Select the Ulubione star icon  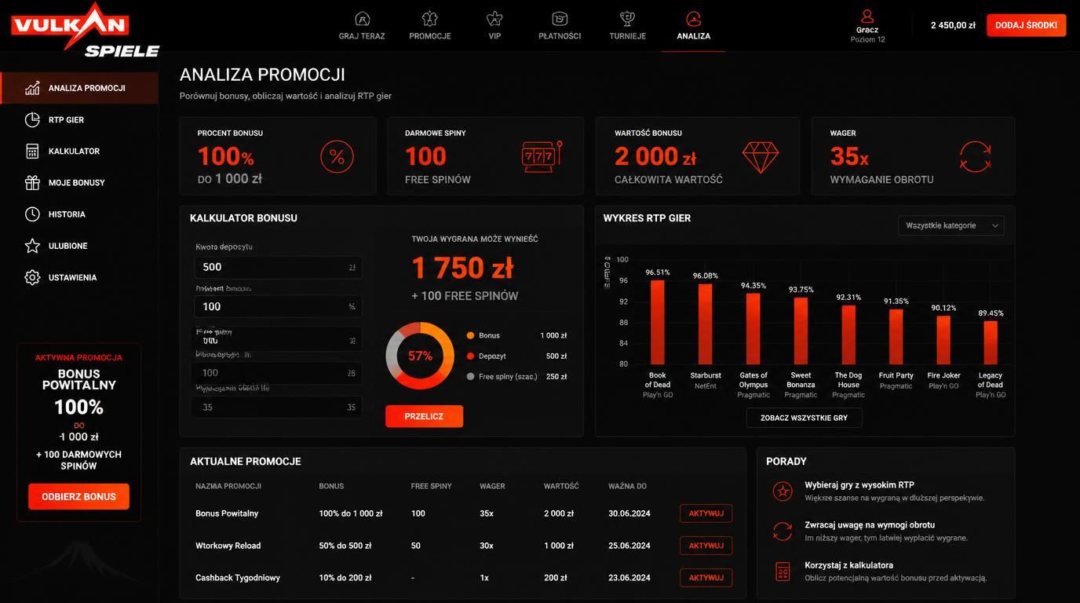pos(32,246)
